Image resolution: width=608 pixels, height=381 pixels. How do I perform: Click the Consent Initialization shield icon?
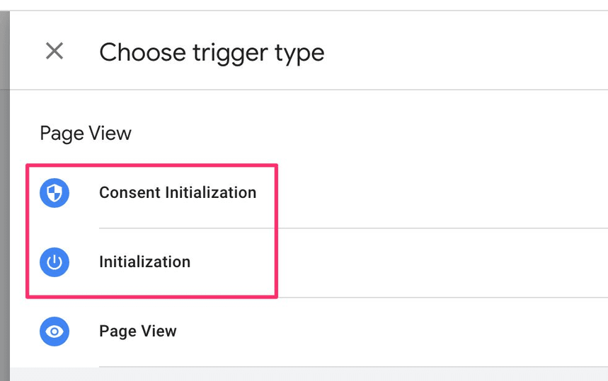pyautogui.click(x=55, y=192)
